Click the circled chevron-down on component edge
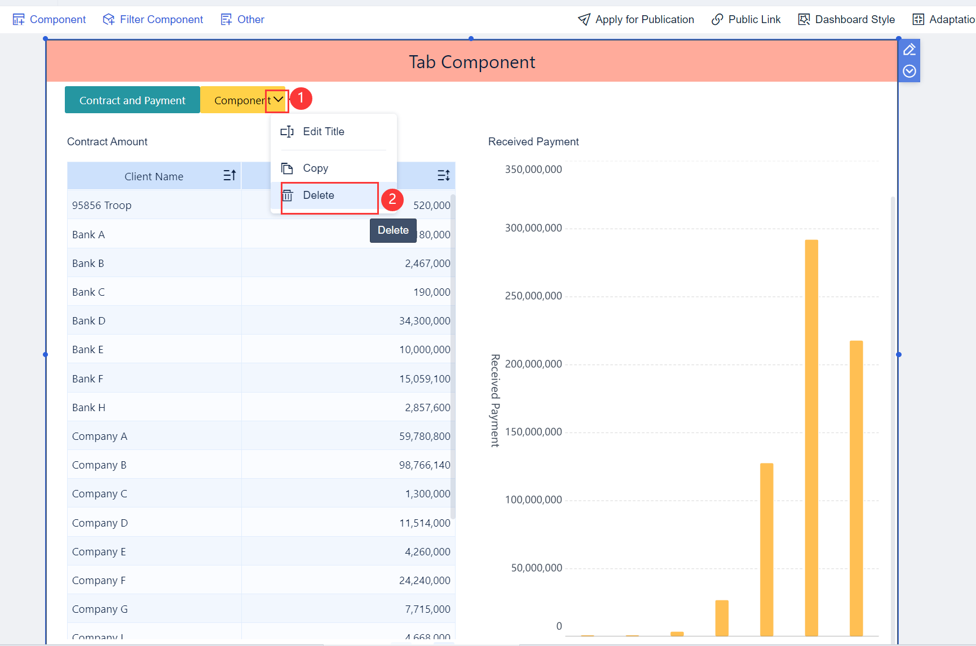The image size is (976, 646). pyautogui.click(x=908, y=72)
